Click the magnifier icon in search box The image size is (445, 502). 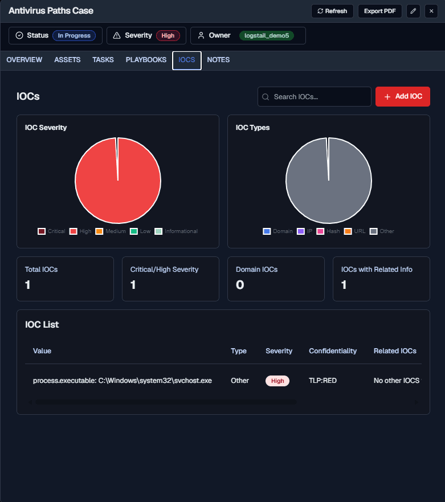coord(266,97)
